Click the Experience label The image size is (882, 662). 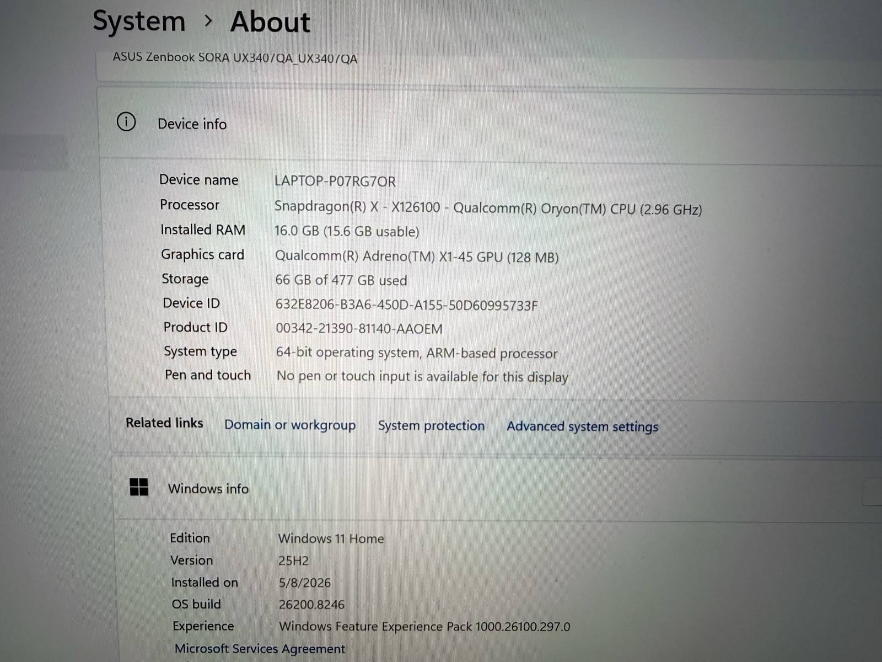point(203,626)
